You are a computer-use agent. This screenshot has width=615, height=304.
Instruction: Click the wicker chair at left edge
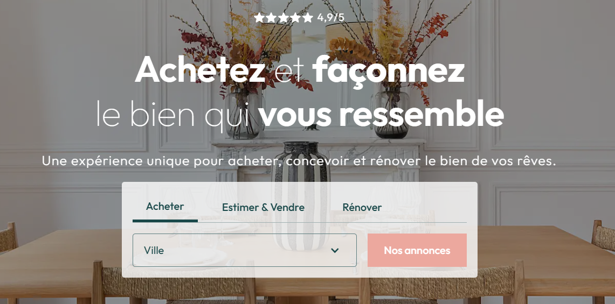click(x=9, y=238)
